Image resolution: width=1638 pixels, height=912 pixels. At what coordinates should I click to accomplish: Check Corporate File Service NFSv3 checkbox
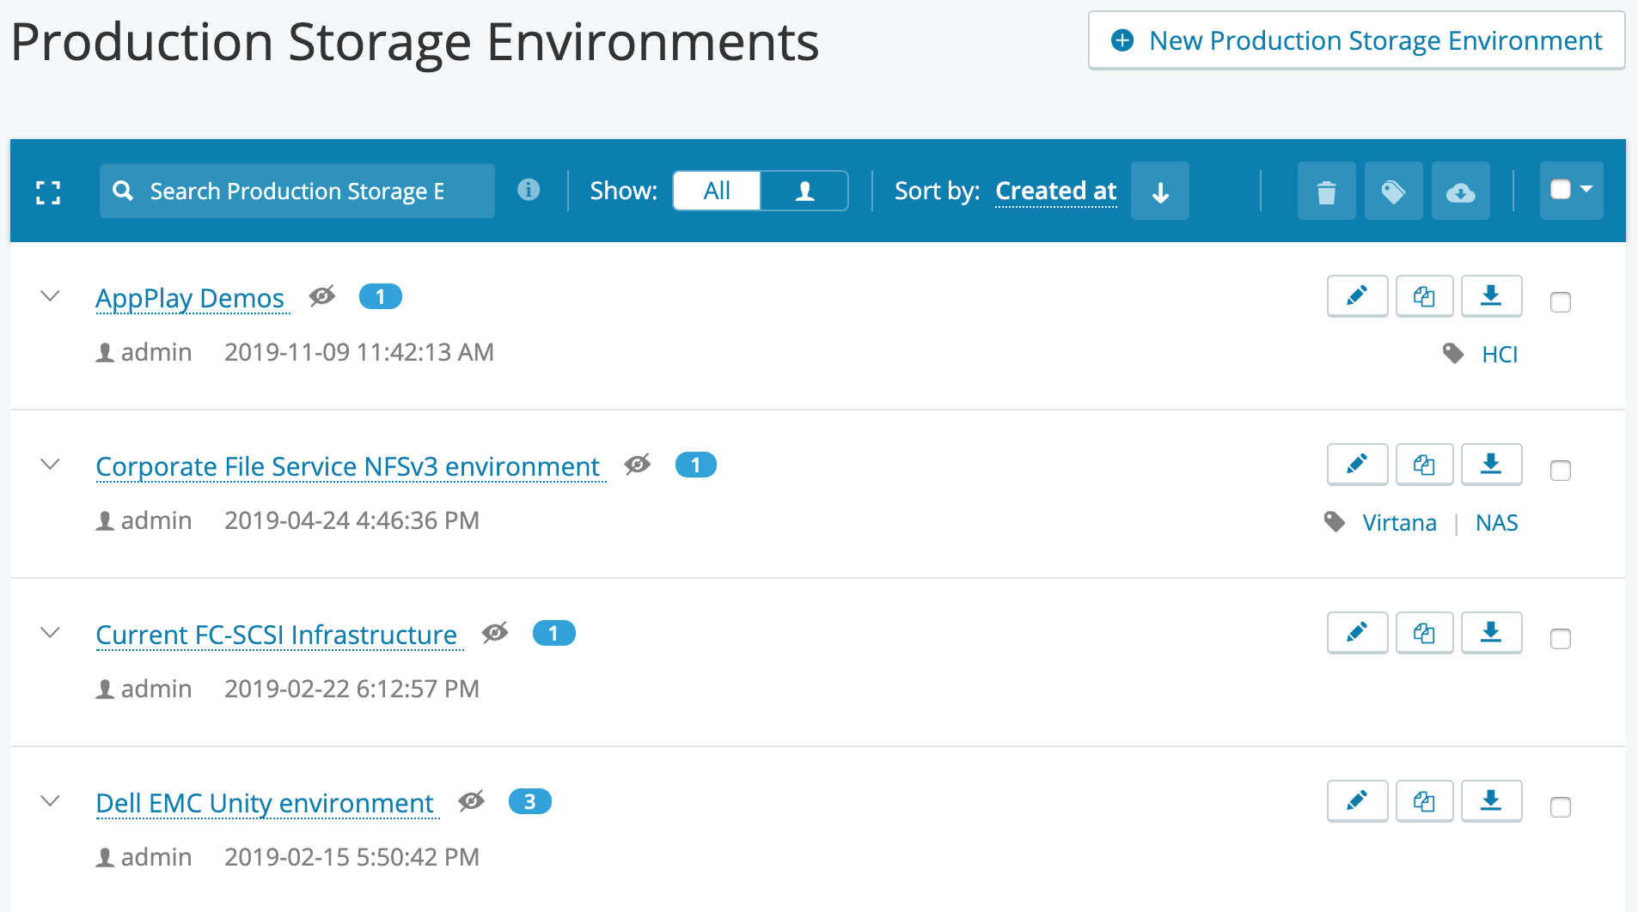coord(1561,471)
